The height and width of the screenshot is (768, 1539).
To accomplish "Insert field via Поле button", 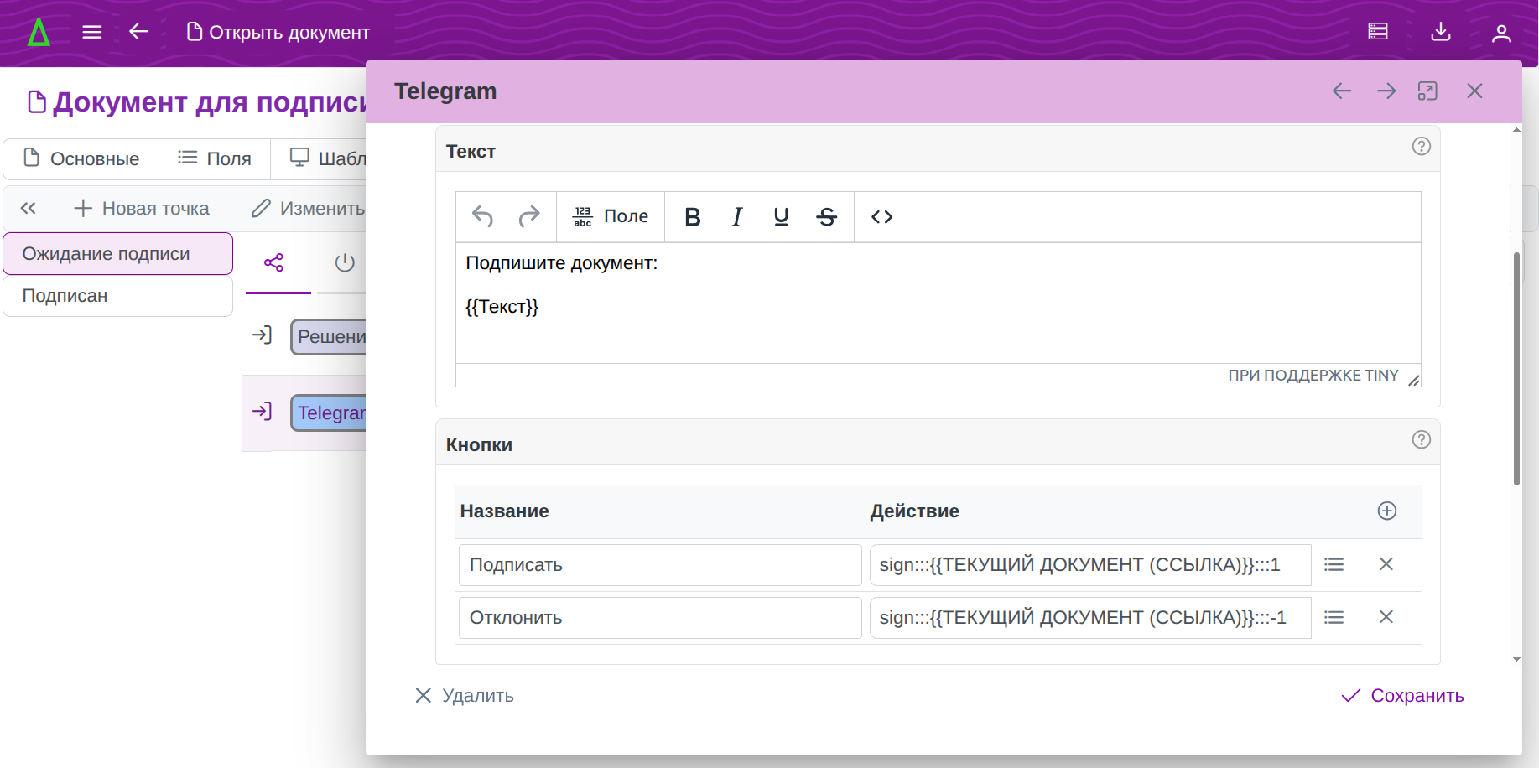I will click(x=611, y=217).
